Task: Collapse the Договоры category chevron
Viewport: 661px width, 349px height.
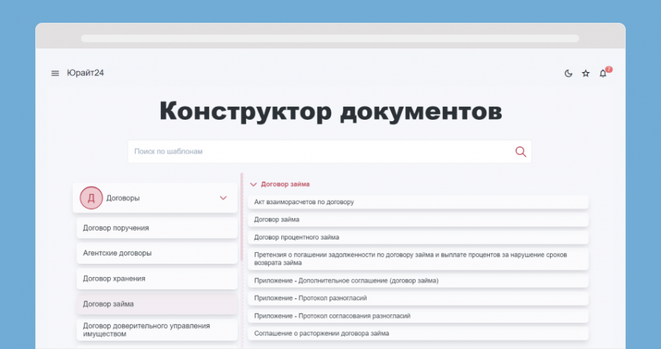Action: coord(223,198)
